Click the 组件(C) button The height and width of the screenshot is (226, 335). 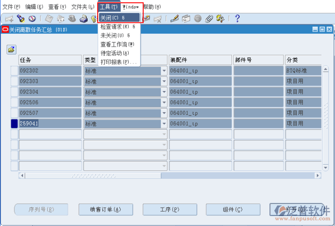tap(233, 210)
